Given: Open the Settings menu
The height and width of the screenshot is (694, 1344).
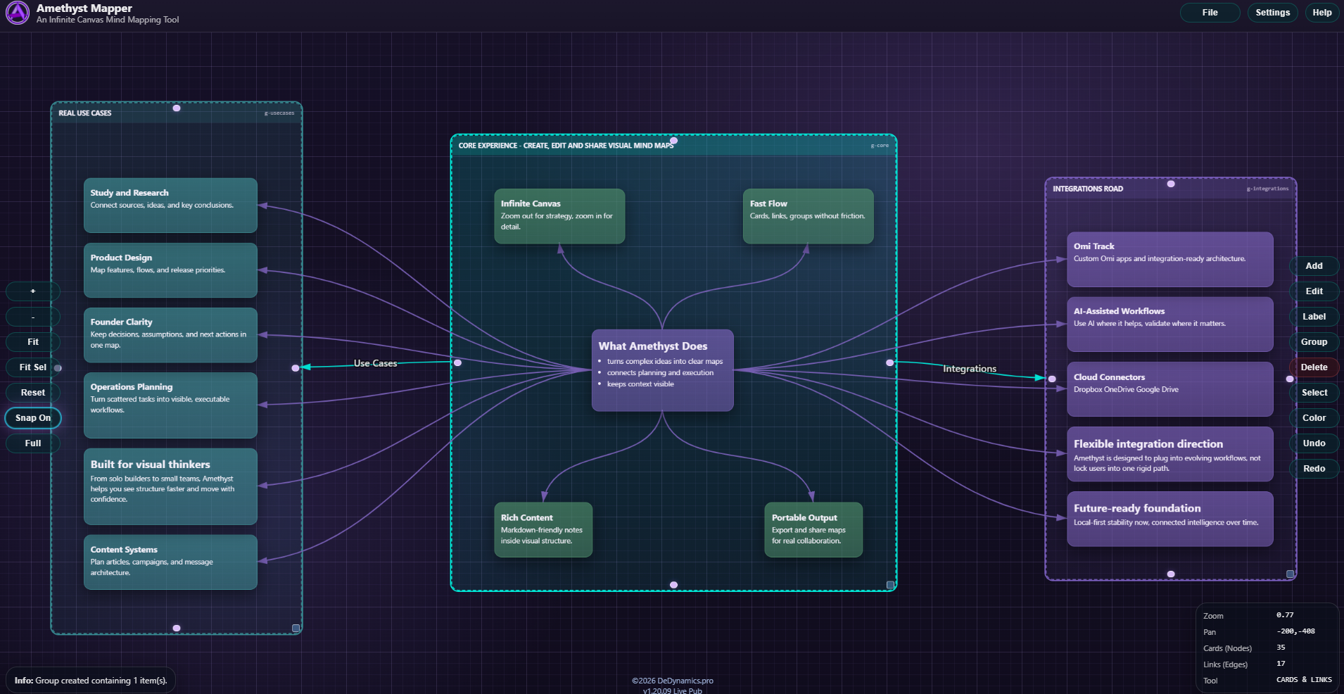Looking at the screenshot, I should (1272, 13).
